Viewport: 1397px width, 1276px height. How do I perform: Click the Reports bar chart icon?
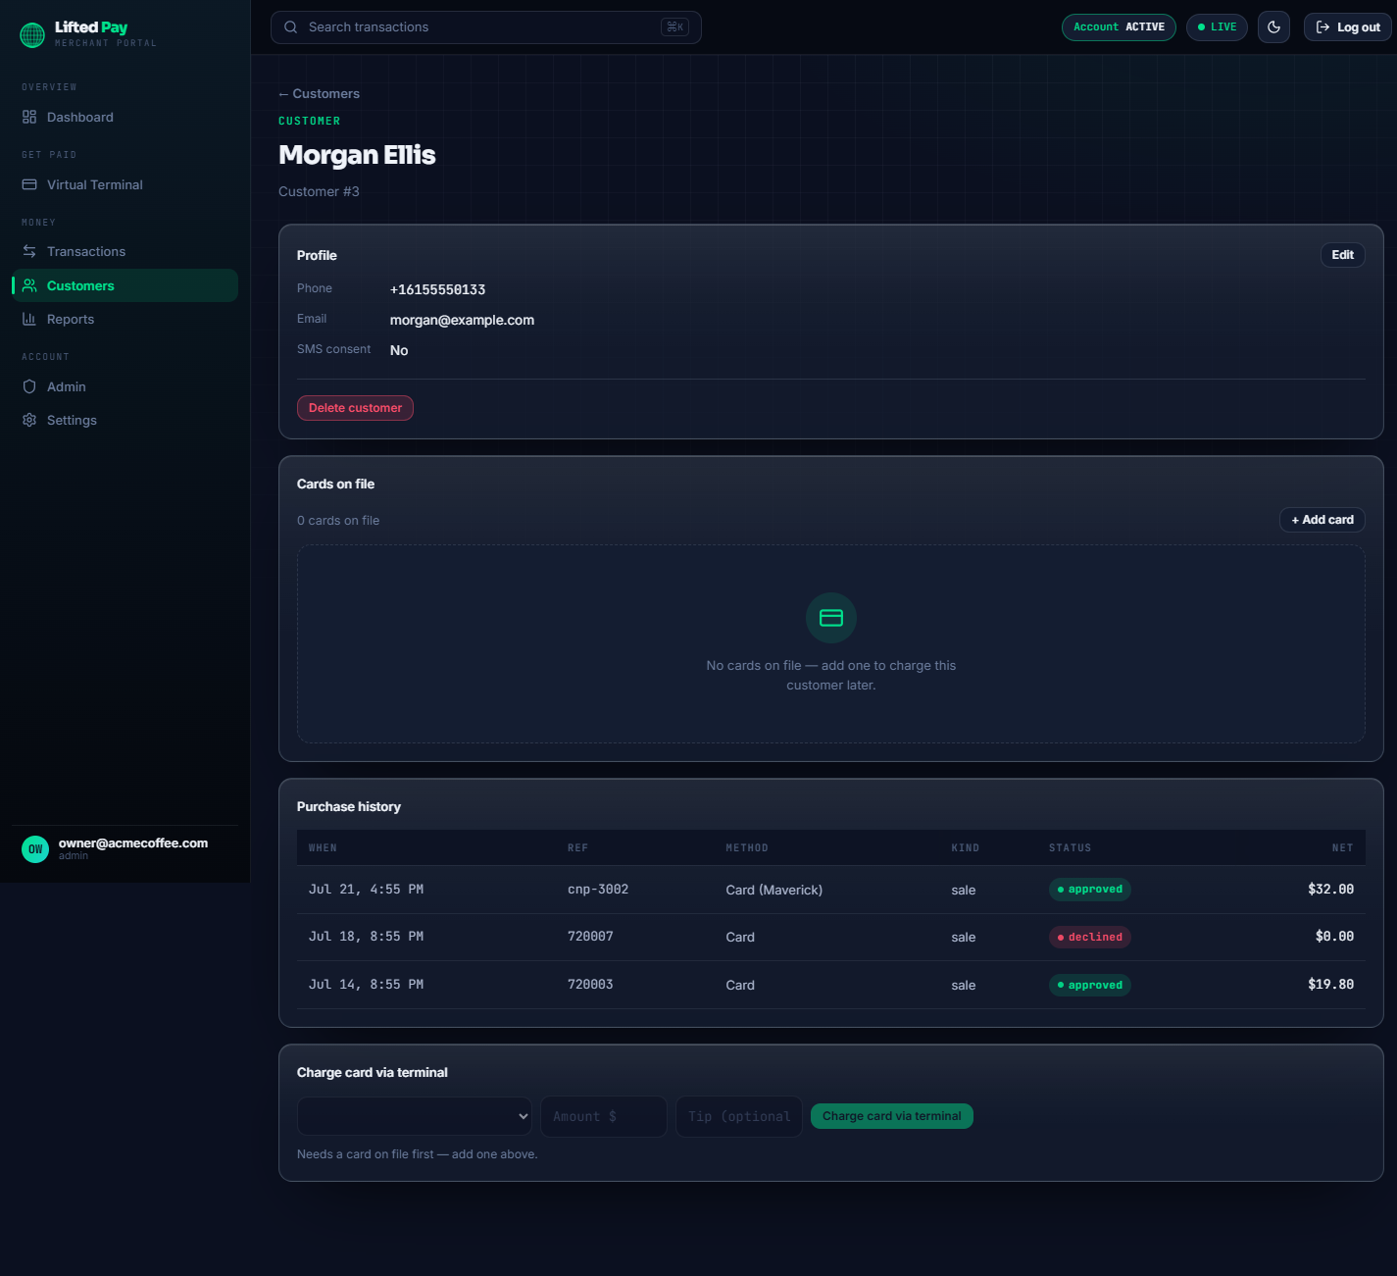pos(29,319)
